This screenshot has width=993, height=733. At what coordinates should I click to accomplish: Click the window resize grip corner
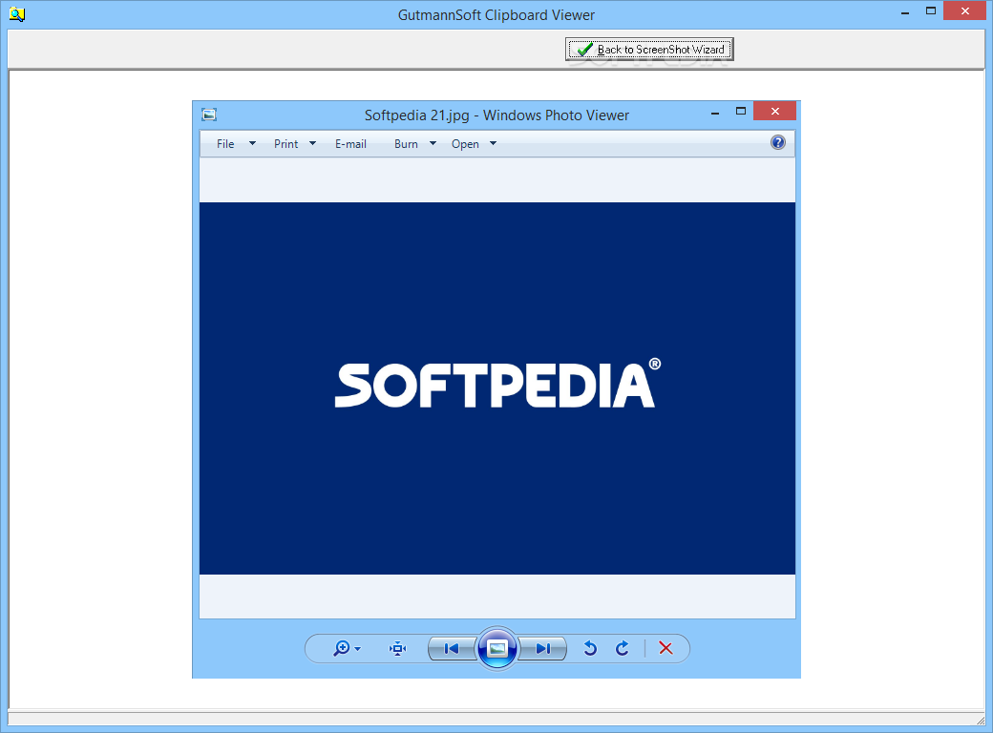[981, 720]
